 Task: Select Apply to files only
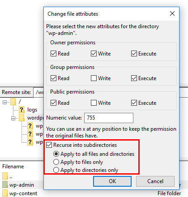point(56,162)
